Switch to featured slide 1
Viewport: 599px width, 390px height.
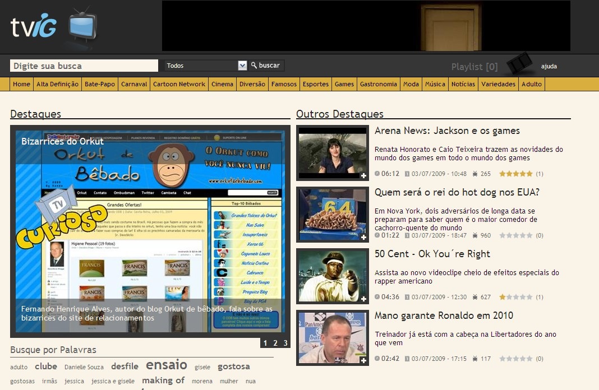(x=265, y=343)
